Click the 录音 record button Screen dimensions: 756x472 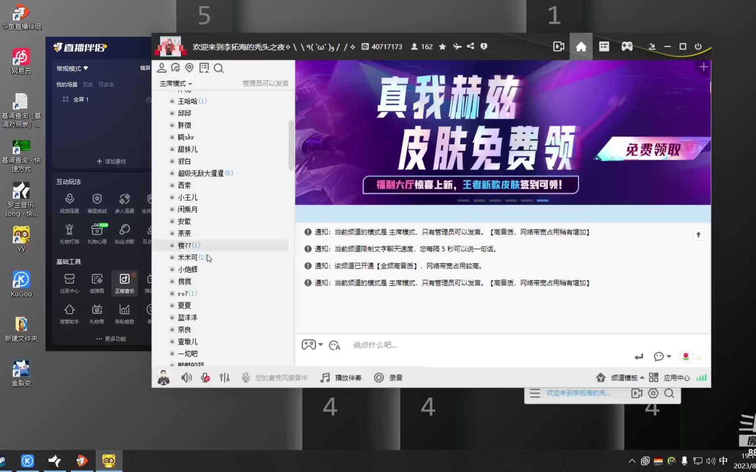[388, 378]
